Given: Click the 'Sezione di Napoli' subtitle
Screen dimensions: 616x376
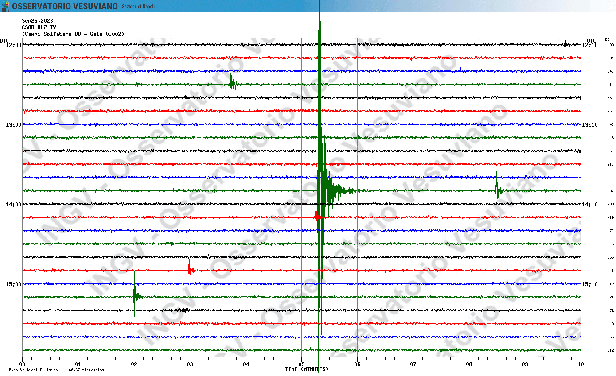Looking at the screenshot, I should coord(138,7).
